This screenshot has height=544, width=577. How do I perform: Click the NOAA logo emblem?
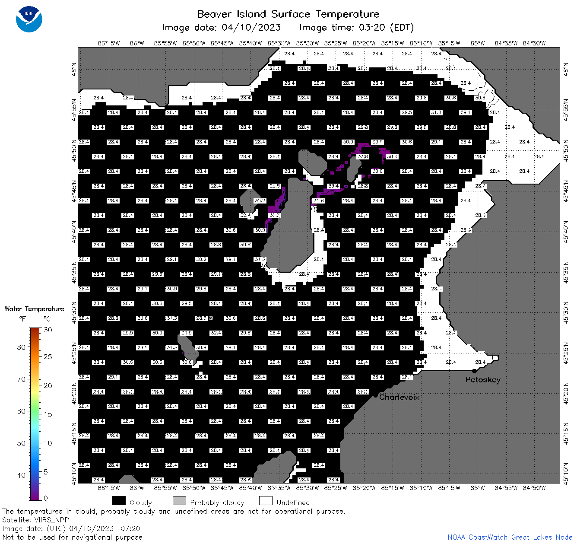point(29,19)
